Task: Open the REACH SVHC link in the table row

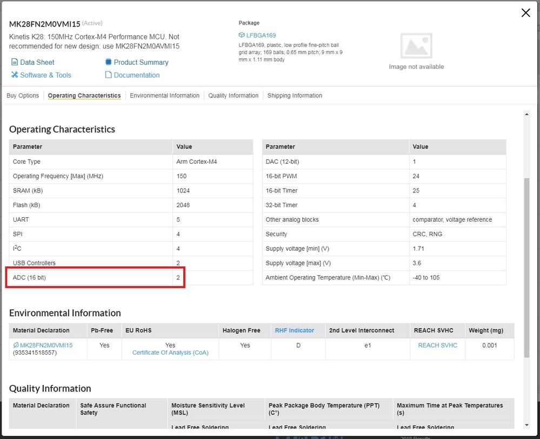Action: pyautogui.click(x=438, y=345)
